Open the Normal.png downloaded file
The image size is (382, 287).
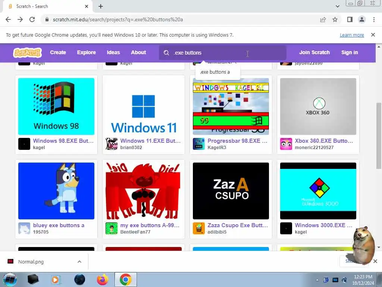coord(31,262)
